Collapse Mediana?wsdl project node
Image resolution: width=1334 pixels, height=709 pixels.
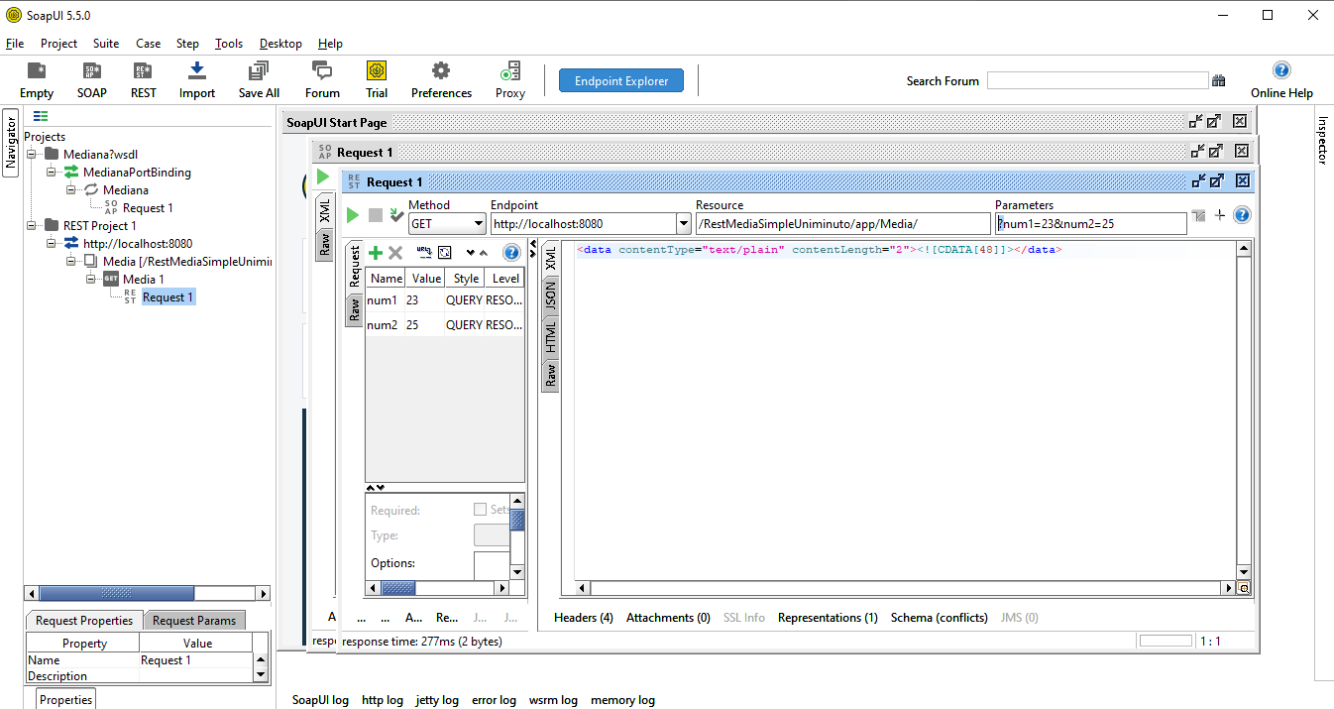pyautogui.click(x=32, y=154)
